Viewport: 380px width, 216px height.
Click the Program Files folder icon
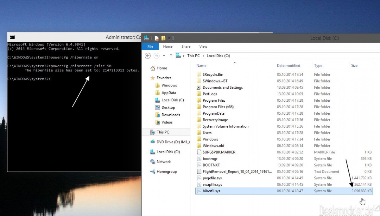point(199,100)
